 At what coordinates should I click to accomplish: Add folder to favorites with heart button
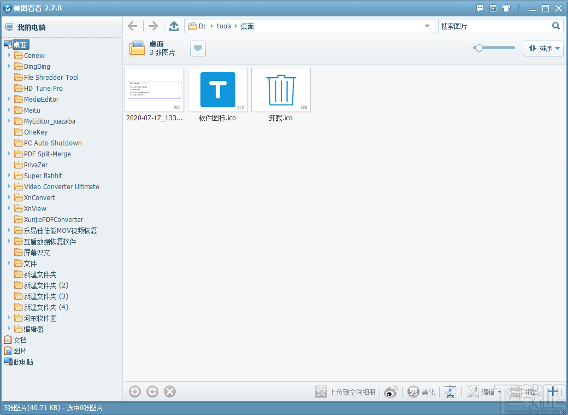click(198, 48)
